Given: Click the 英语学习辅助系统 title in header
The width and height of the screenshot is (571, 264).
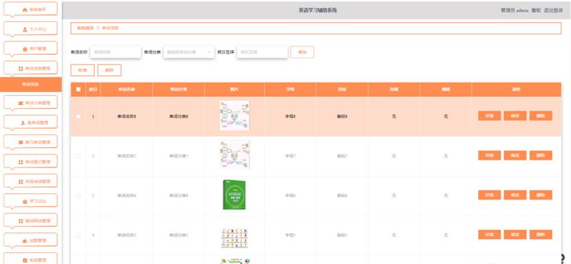Looking at the screenshot, I should click(318, 10).
